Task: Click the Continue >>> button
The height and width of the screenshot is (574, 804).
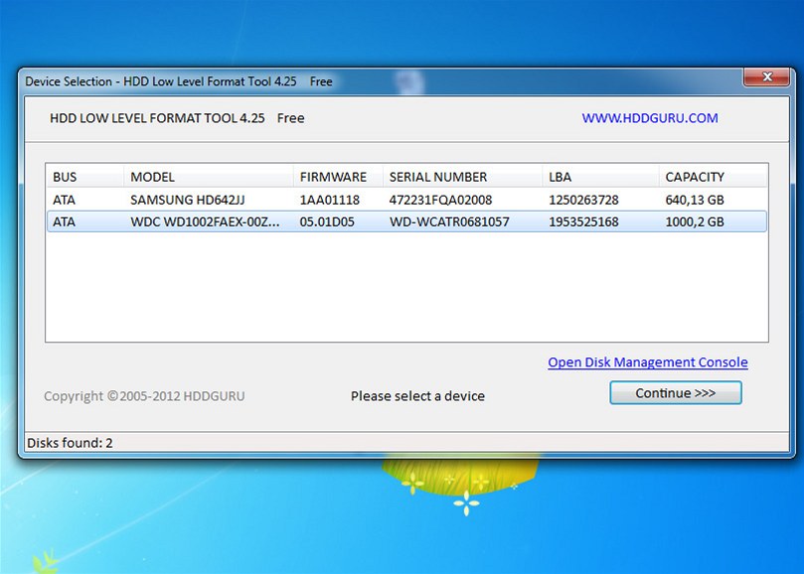Action: point(675,393)
